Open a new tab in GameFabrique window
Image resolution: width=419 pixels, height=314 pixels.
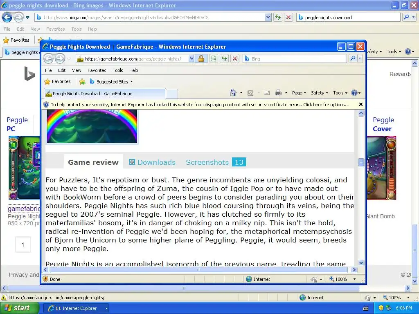click(x=172, y=94)
